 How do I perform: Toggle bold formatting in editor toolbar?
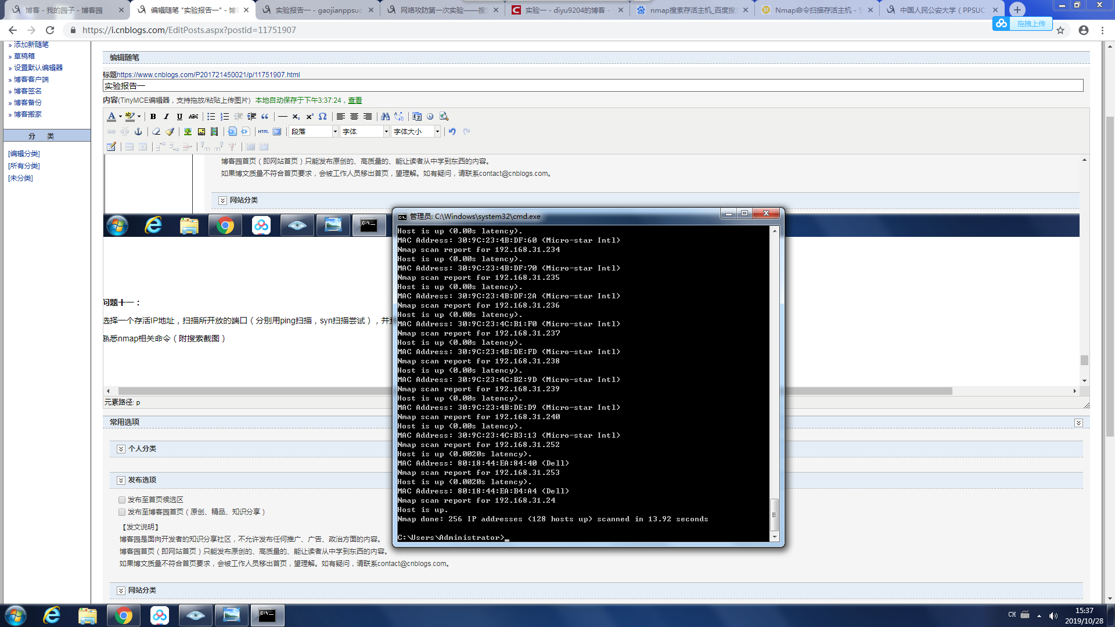(153, 117)
